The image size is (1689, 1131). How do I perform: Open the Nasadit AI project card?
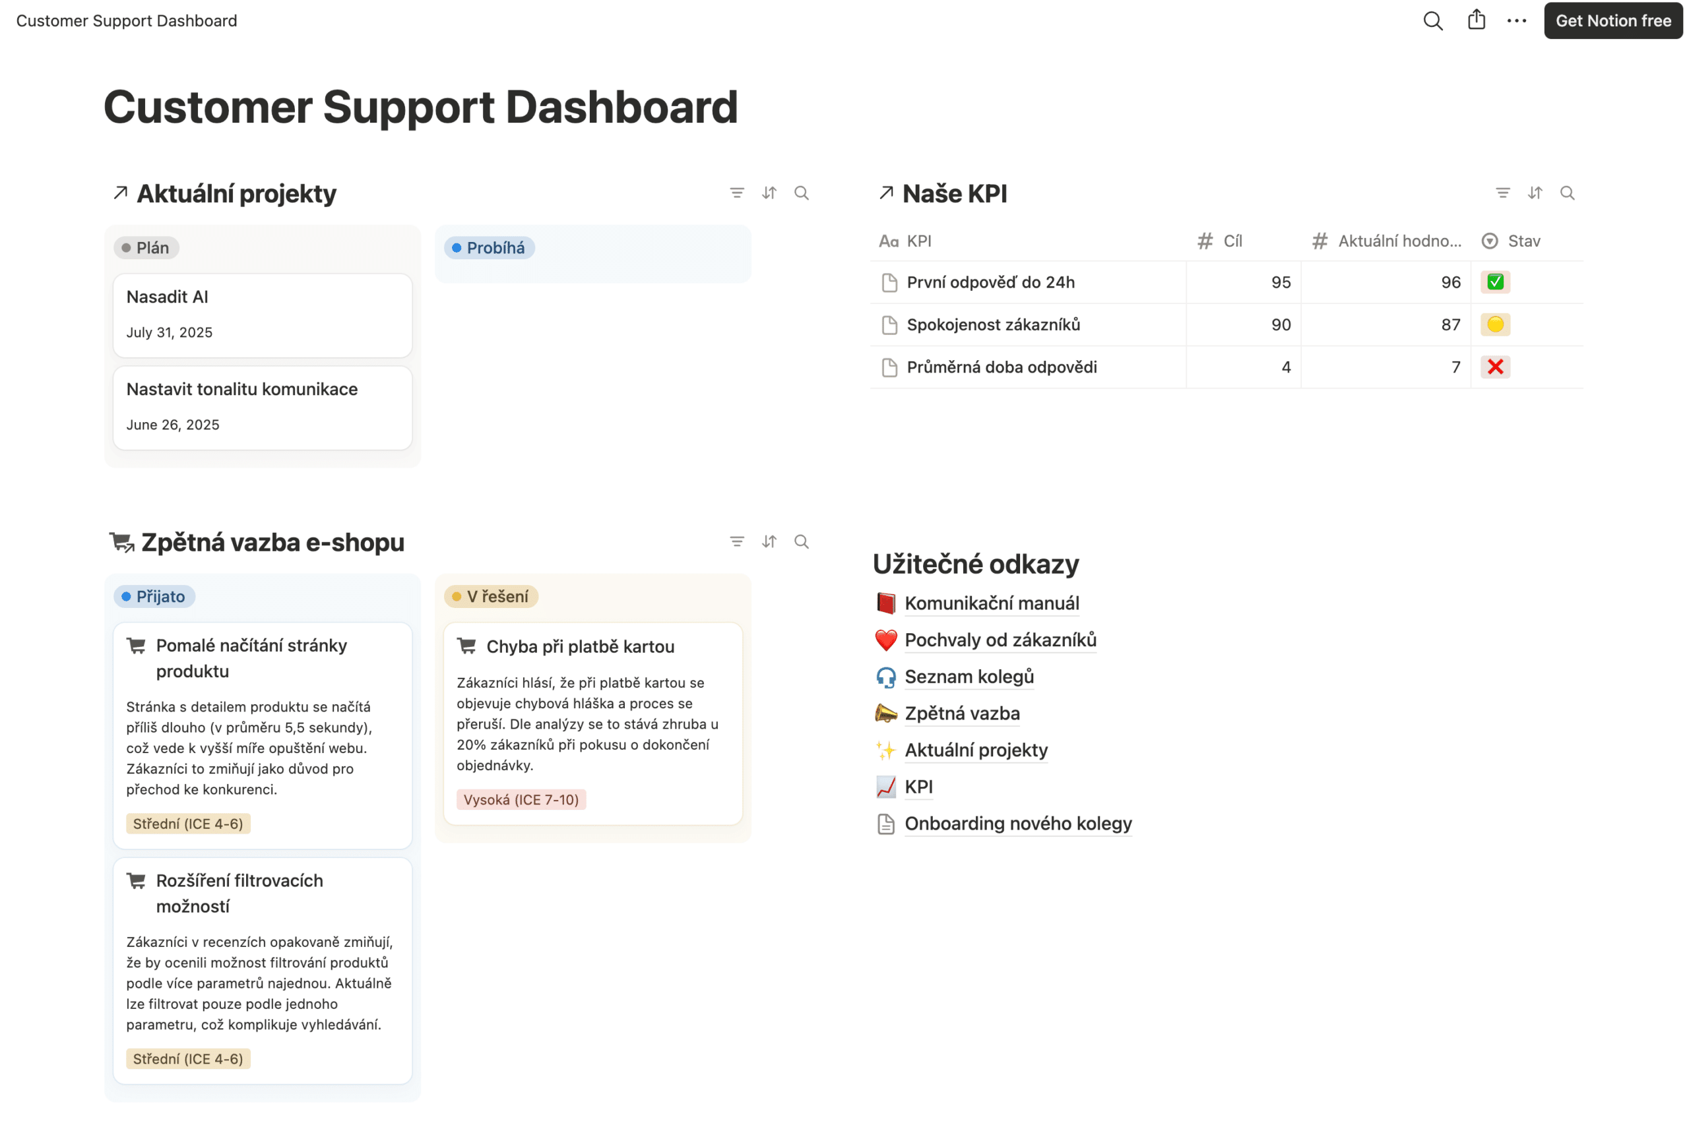[263, 315]
